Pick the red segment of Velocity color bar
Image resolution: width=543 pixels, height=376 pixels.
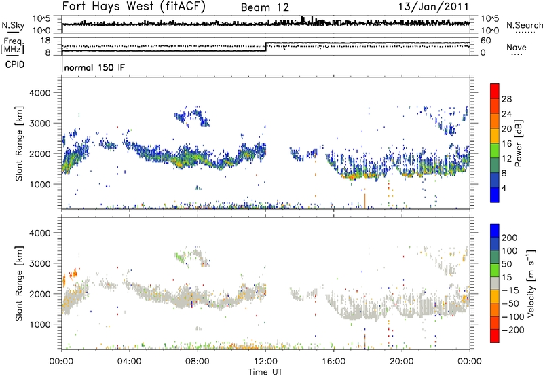tap(495, 336)
